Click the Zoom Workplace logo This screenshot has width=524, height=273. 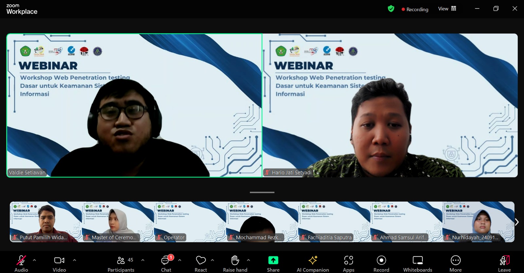(x=22, y=9)
